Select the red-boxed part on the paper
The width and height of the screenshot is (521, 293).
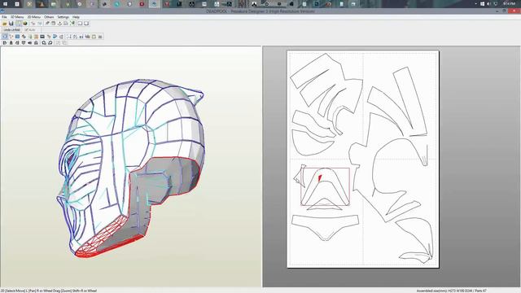pos(325,186)
